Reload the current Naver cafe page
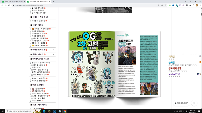 tap(9, 5)
